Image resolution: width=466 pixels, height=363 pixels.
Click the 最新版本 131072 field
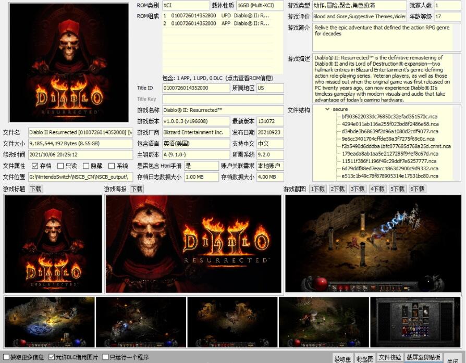[x=270, y=121]
